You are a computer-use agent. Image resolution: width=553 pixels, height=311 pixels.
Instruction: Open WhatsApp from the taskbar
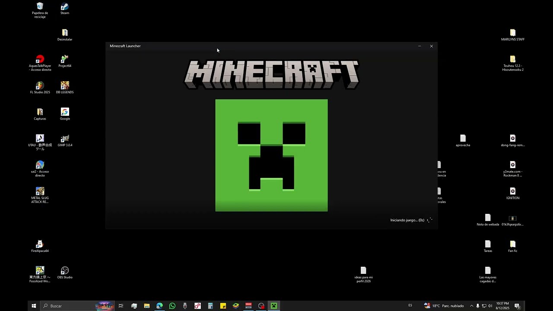172,306
